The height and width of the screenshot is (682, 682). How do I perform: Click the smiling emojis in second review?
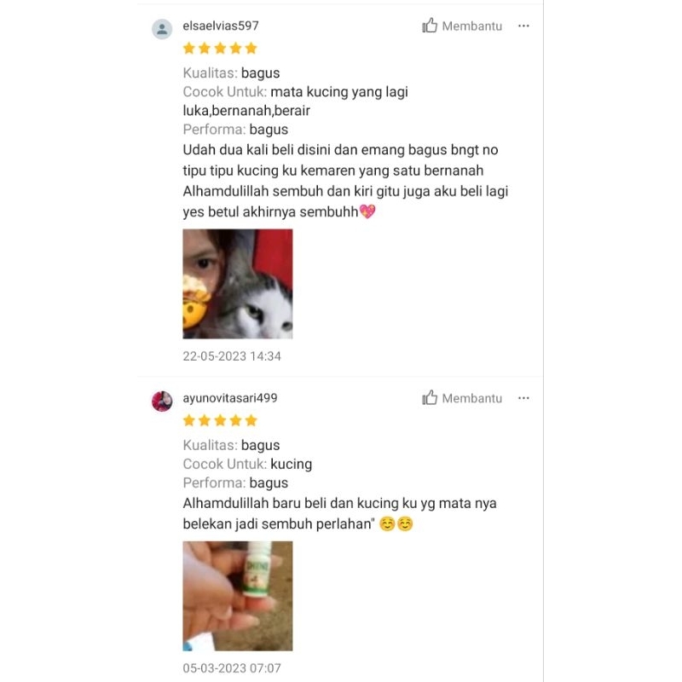396,523
